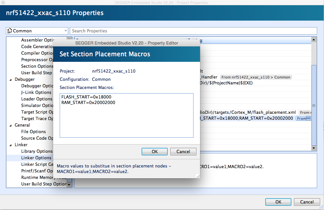324x210 pixels.
Task: Select Target Script Options in the tree
Action: pyautogui.click(x=37, y=112)
